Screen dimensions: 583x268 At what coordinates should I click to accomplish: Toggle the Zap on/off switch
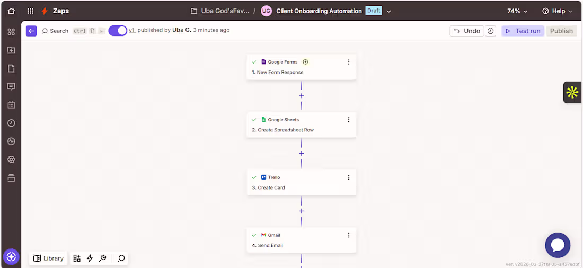[x=118, y=31]
